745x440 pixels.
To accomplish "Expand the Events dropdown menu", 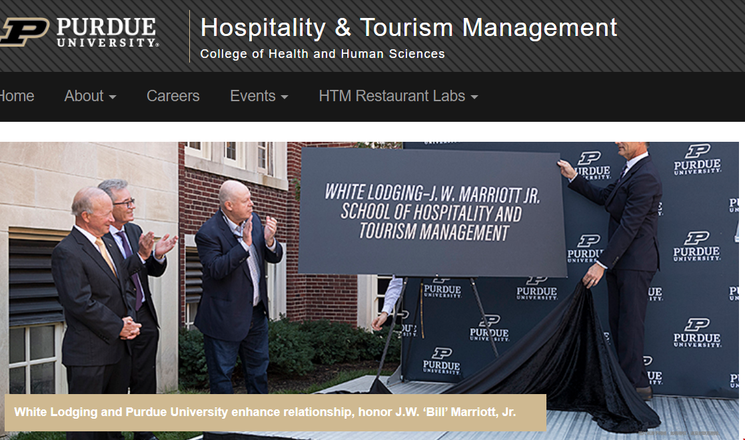I will [x=259, y=96].
